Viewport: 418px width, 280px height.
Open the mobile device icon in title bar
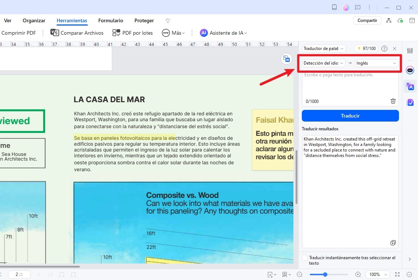pyautogui.click(x=334, y=7)
